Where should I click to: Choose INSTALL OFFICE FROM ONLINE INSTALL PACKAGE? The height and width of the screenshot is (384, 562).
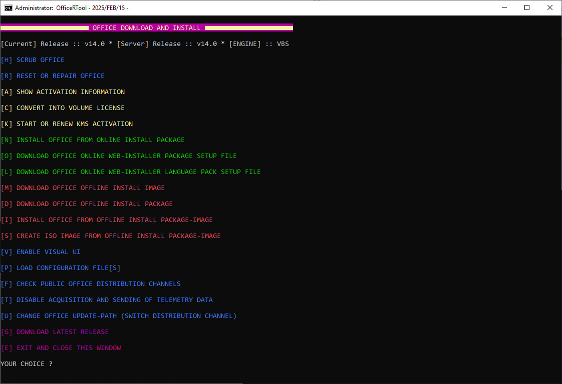point(100,140)
